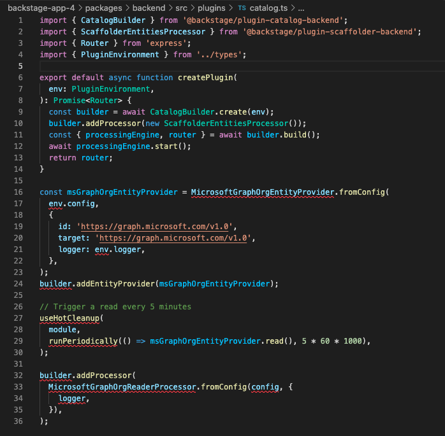
Task: Click 'CatalogBuilder' on line 9
Action: (182, 112)
